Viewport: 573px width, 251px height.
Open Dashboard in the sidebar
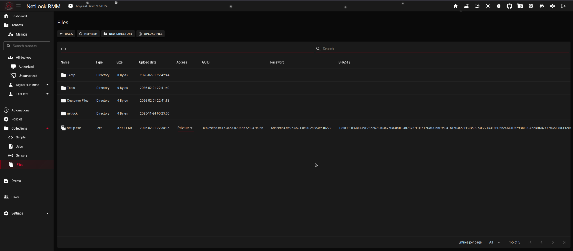pyautogui.click(x=27, y=16)
